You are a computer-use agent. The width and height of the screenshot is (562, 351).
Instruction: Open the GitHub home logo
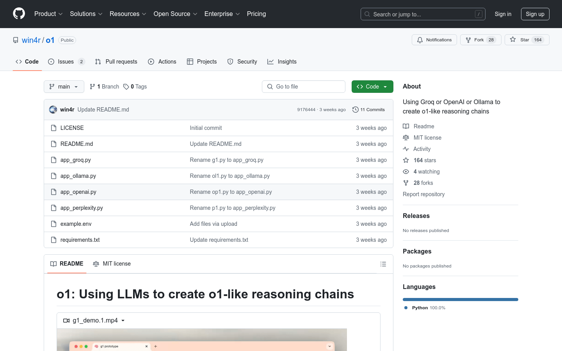point(19,14)
